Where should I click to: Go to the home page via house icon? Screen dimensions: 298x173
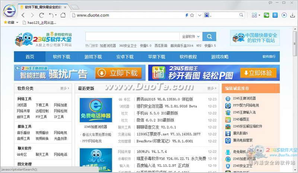click(63, 15)
